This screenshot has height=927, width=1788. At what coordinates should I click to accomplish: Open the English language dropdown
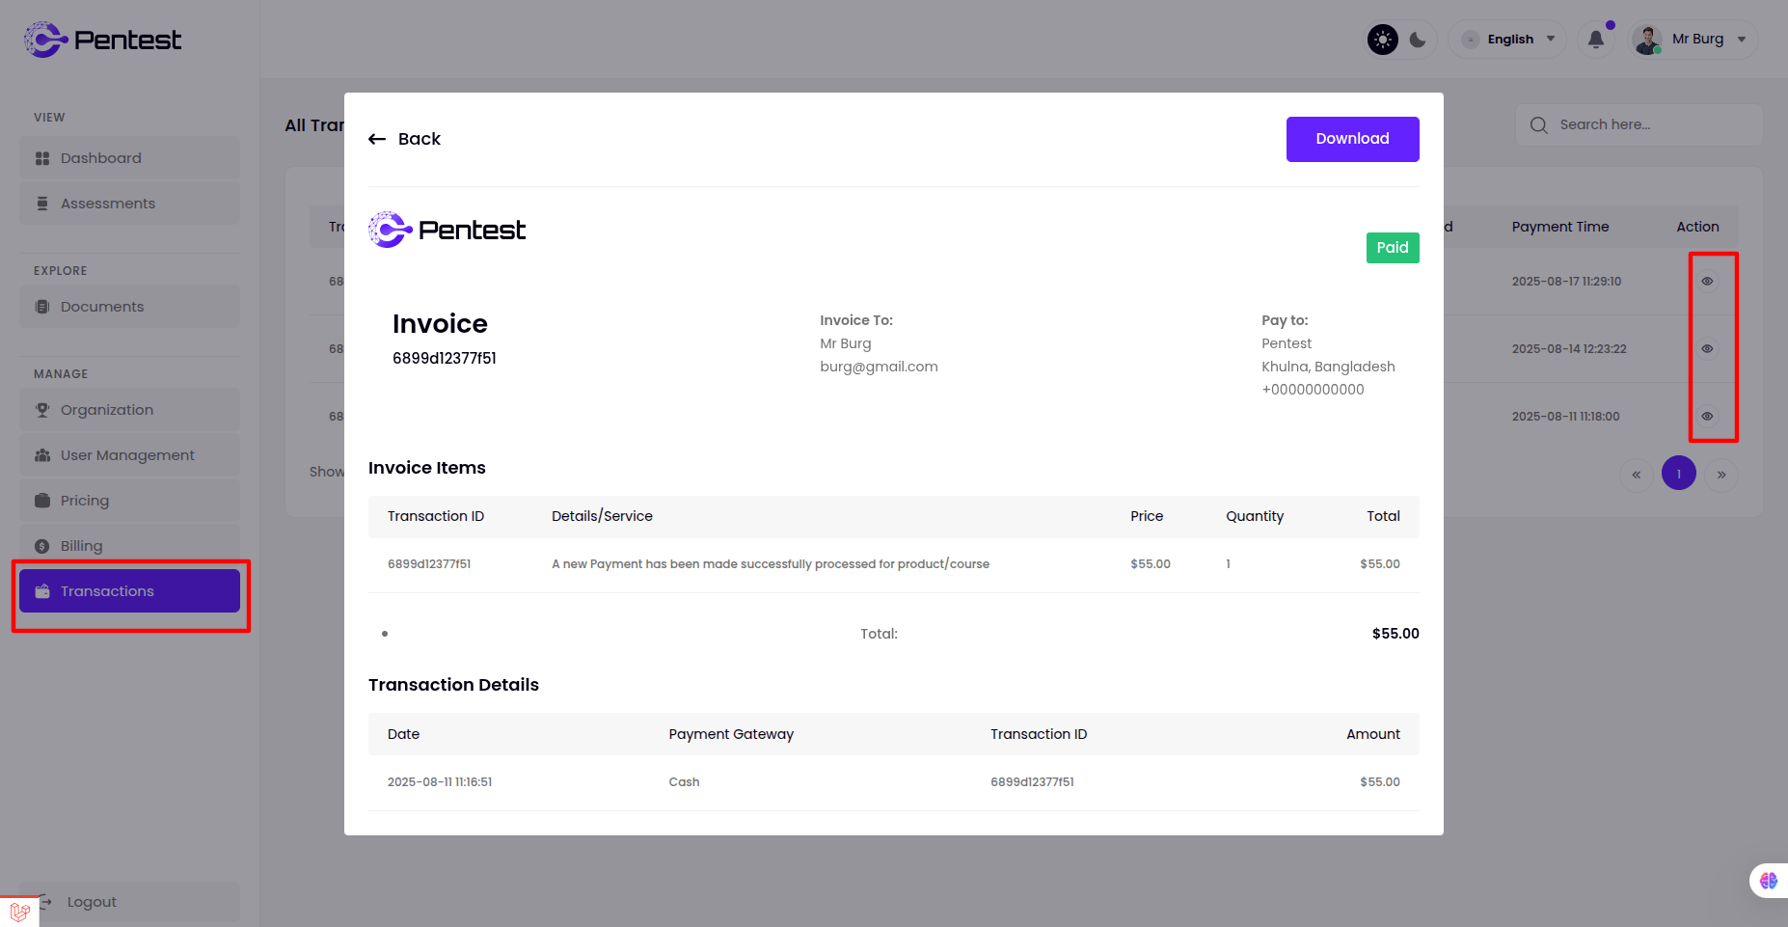click(1509, 40)
